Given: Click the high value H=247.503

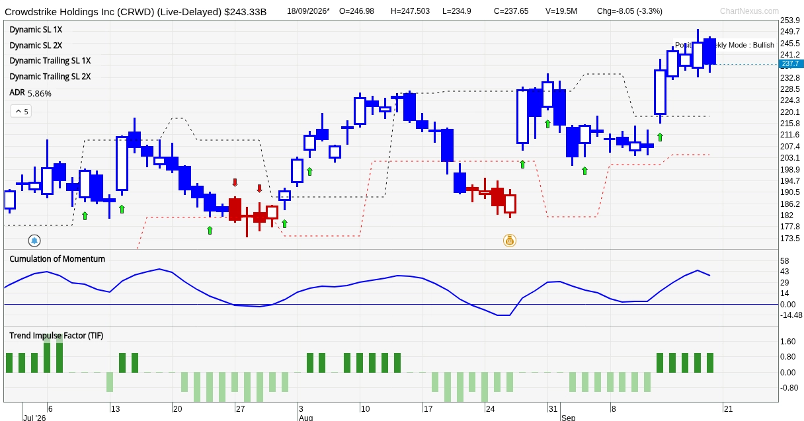Looking at the screenshot, I should [410, 11].
